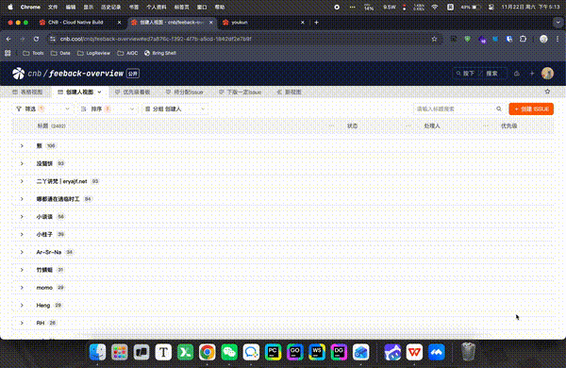Click the orange 创建 ISSUE button
This screenshot has height=368, width=566.
pyautogui.click(x=531, y=109)
